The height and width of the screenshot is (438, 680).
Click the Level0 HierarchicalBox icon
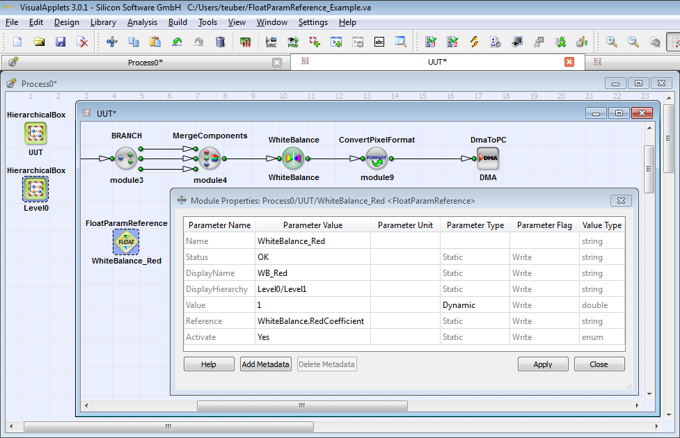pyautogui.click(x=35, y=188)
